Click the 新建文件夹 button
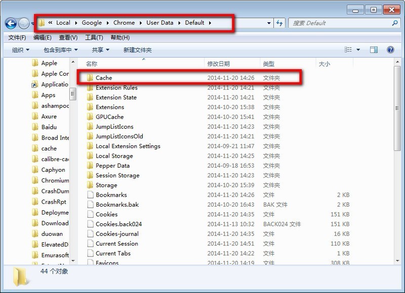Image resolution: width=405 pixels, height=293 pixels. coord(137,50)
